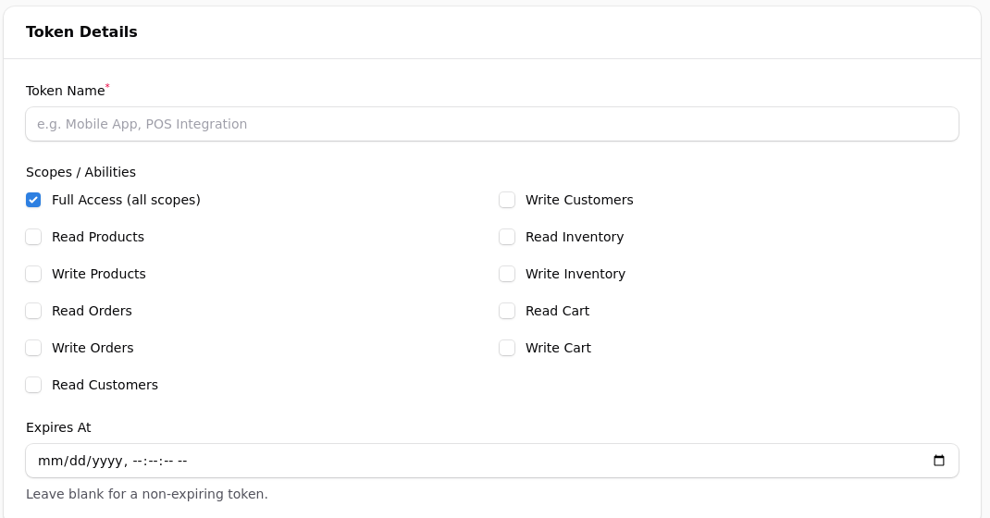Click the Token Name label text

click(66, 91)
